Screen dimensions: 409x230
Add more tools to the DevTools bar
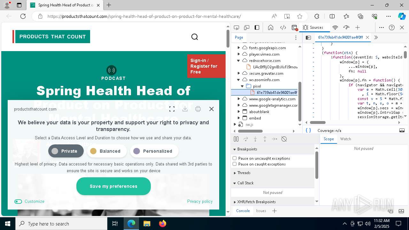tap(358, 27)
